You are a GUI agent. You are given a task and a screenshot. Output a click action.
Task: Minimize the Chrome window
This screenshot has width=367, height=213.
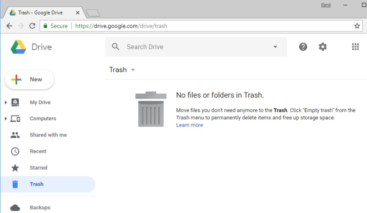coord(345,5)
